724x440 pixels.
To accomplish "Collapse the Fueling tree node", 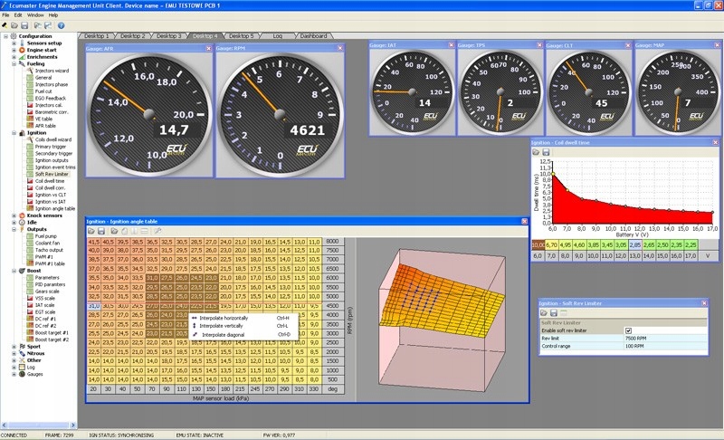I will [14, 63].
